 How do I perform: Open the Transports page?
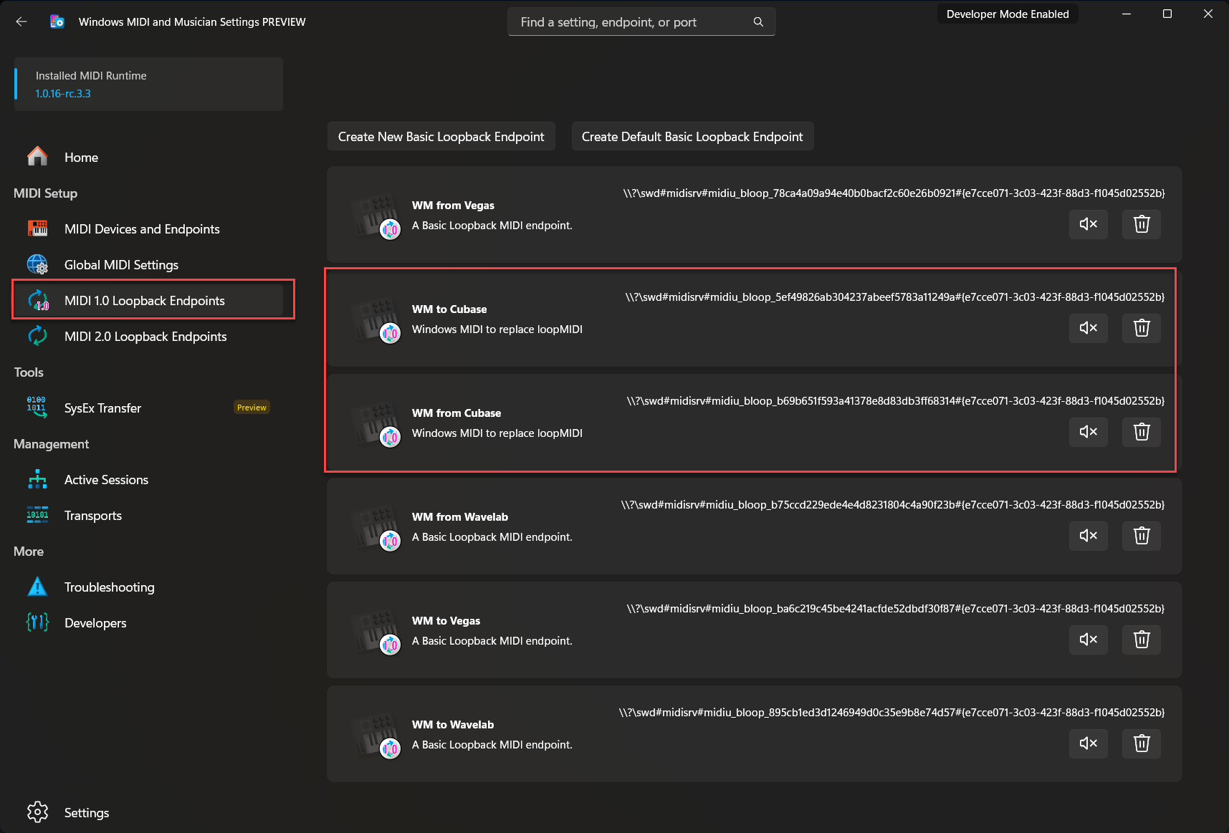[148, 516]
